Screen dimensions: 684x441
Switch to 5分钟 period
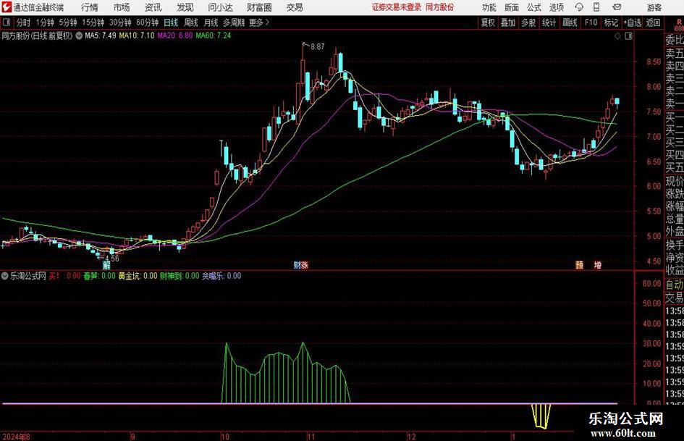[x=68, y=22]
